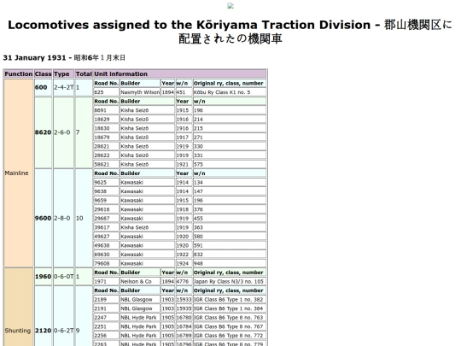Viewport: 461px width, 346px height.
Task: Select road number 2189
Action: point(107,300)
